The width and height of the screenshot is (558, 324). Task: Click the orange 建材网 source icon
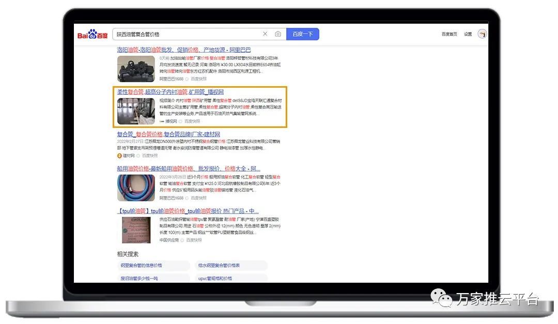119,155
